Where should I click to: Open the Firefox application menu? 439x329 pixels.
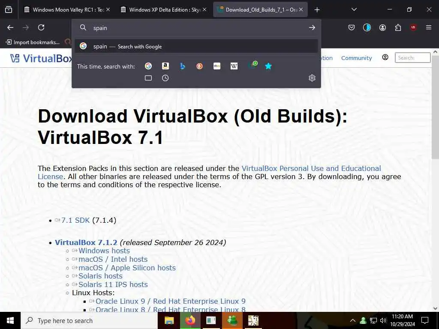coord(429,27)
